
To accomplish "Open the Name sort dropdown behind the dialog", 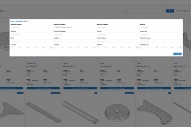I will [x=141, y=11].
